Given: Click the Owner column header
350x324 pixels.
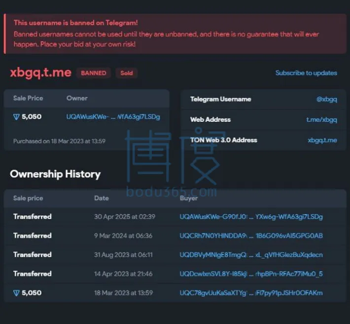Looking at the screenshot, I should 77,98.
